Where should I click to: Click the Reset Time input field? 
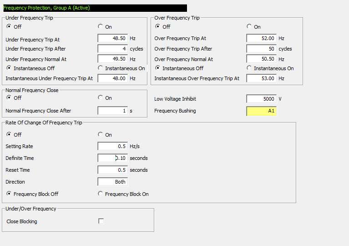pyautogui.click(x=112, y=170)
